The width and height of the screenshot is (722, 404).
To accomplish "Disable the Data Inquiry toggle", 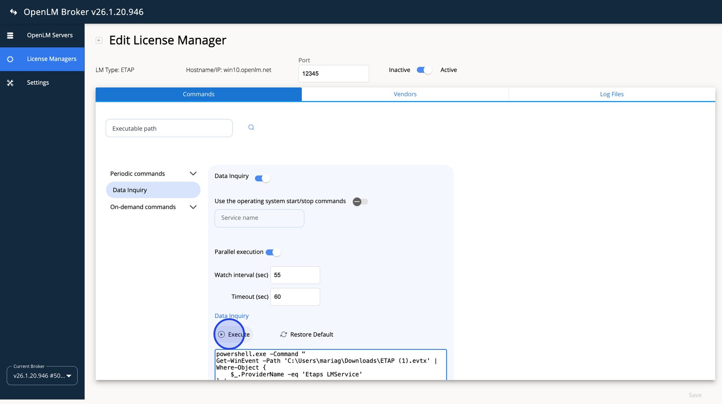I will point(262,178).
